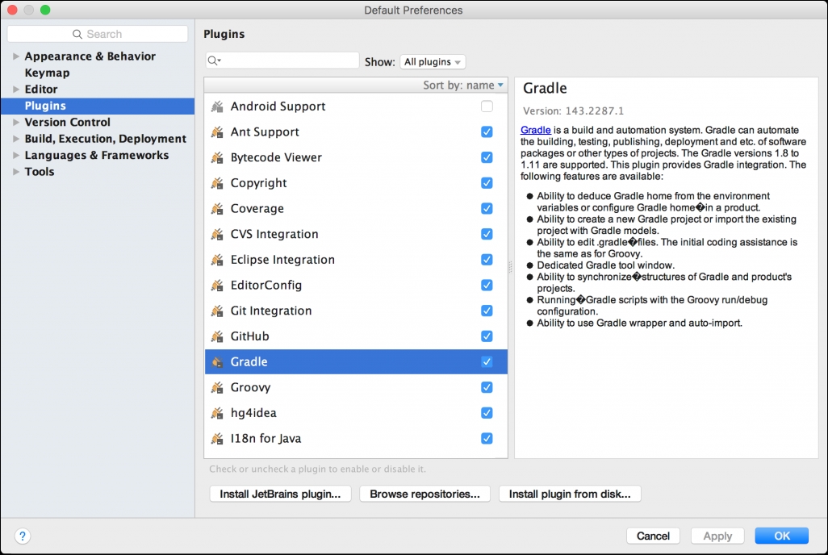Click the EditorConfig plugin icon
The height and width of the screenshot is (555, 828).
point(217,285)
